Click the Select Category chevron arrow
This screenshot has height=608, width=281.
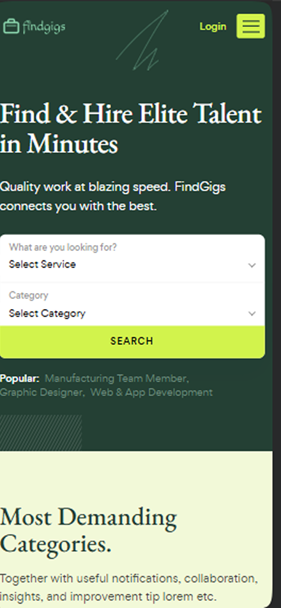pyautogui.click(x=252, y=314)
